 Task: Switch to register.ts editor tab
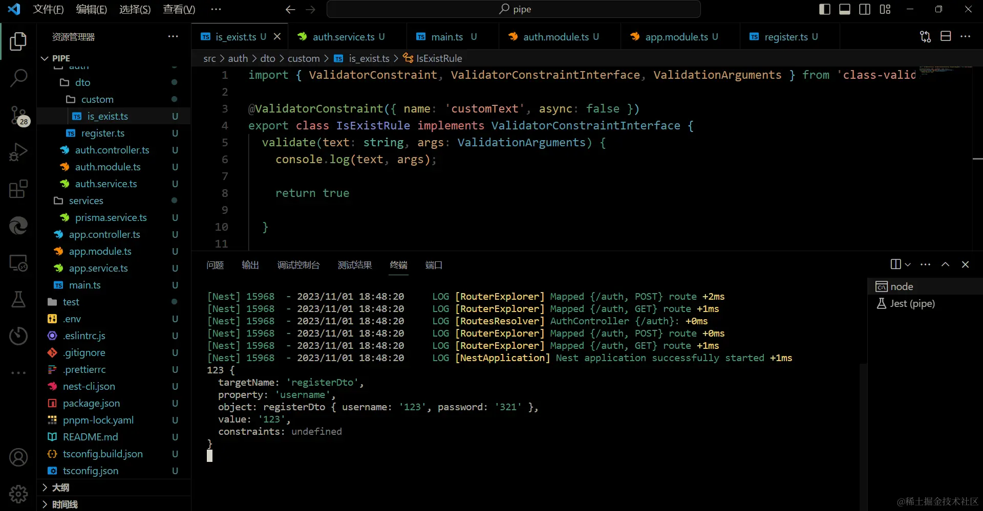[790, 37]
